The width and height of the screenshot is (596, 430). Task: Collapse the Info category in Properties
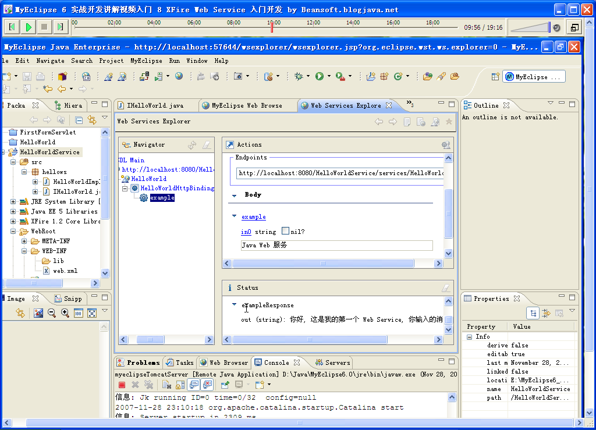[x=470, y=337]
